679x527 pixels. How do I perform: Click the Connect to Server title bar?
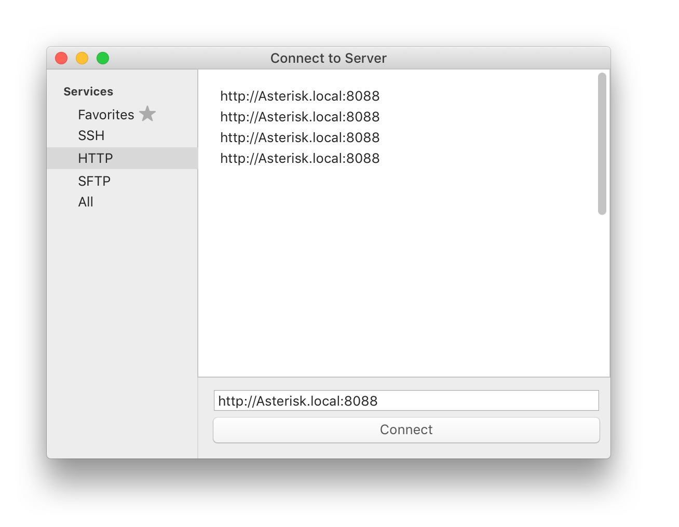pos(328,58)
